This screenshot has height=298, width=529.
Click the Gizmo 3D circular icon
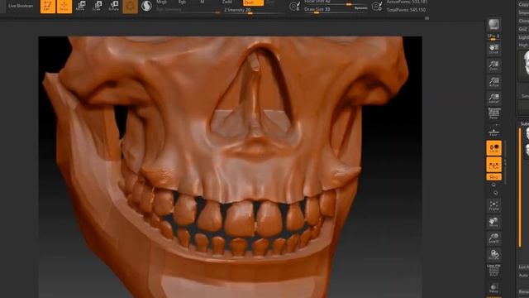pyautogui.click(x=131, y=7)
